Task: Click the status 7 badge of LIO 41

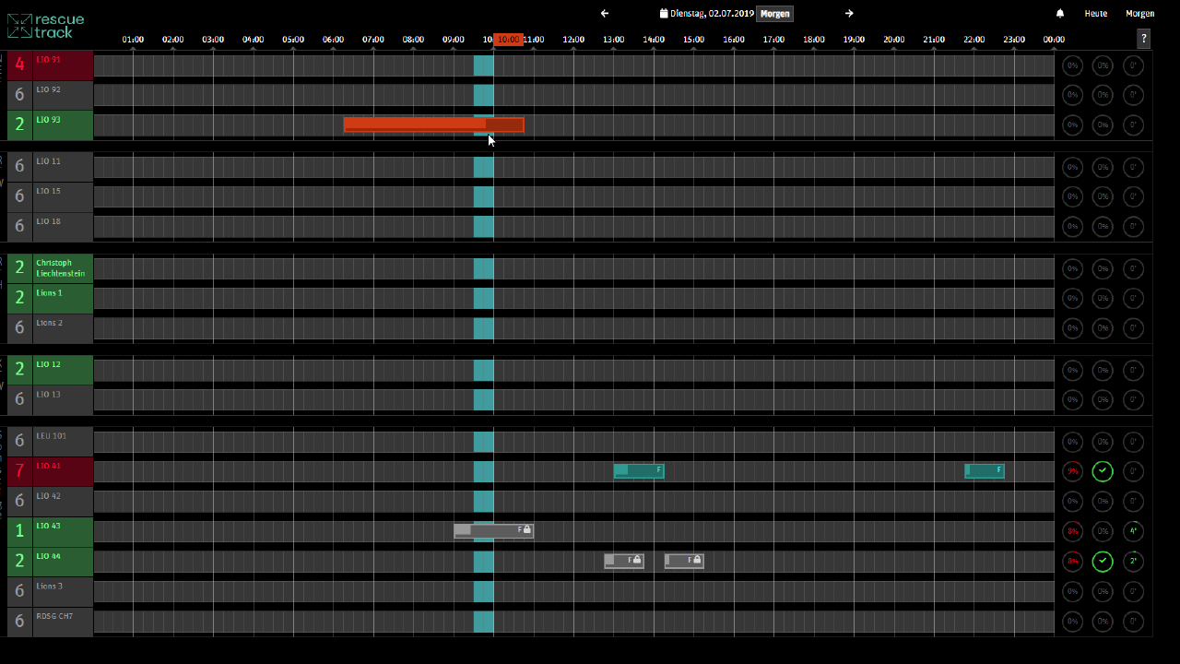Action: (x=19, y=471)
